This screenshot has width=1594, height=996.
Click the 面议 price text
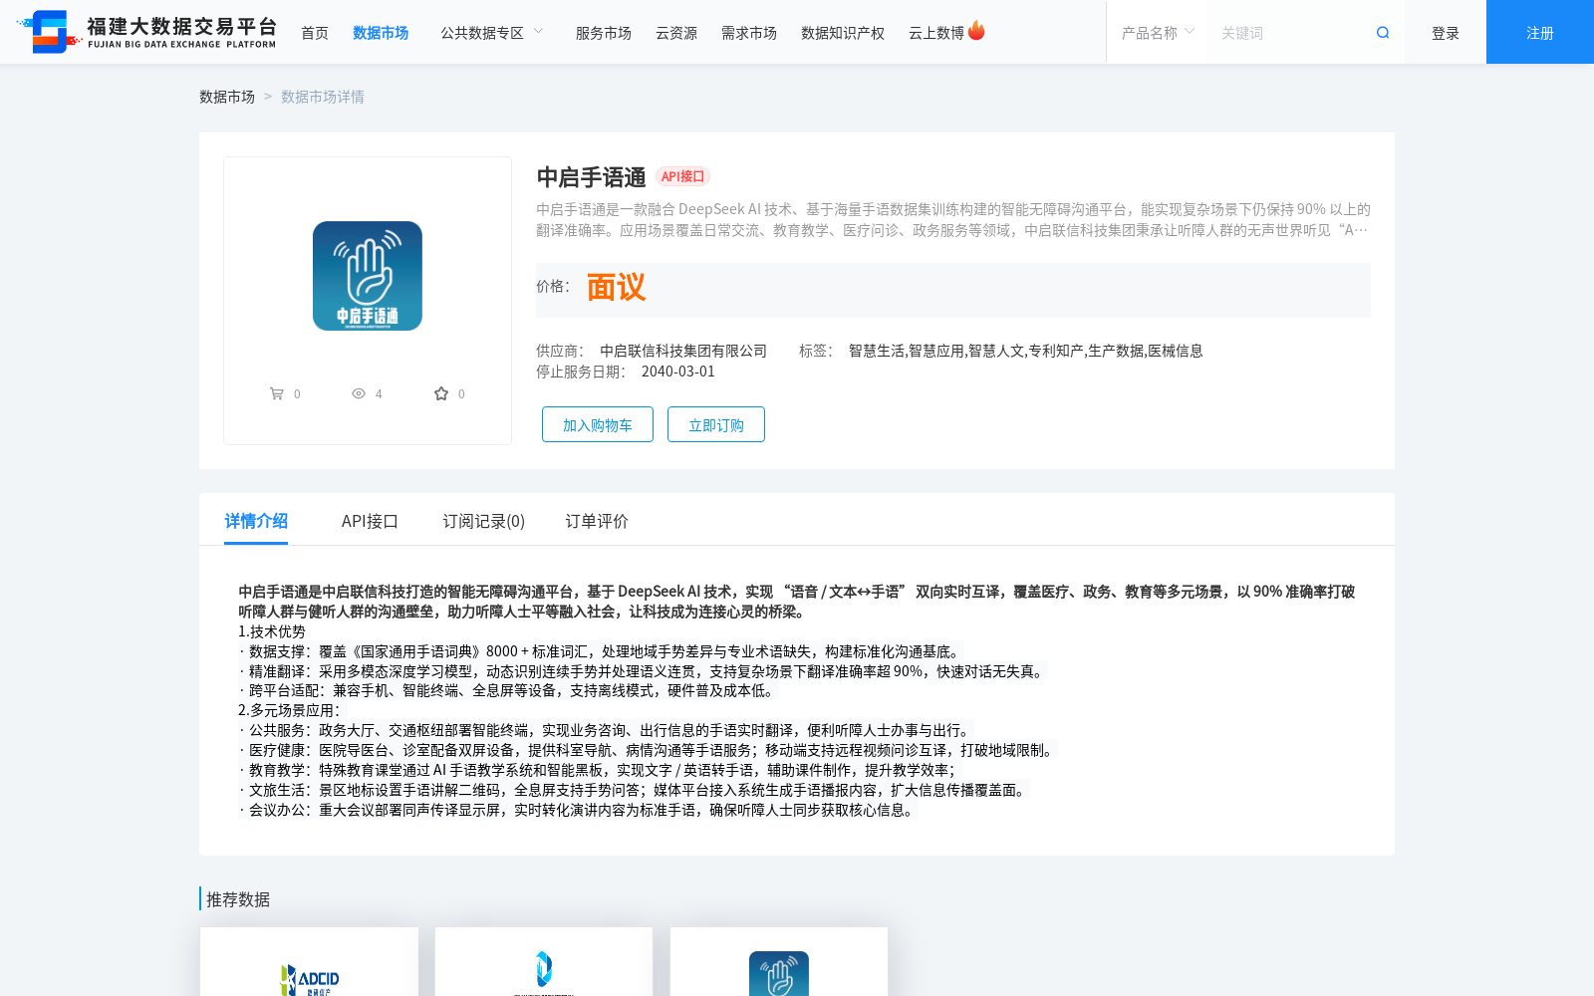(616, 288)
